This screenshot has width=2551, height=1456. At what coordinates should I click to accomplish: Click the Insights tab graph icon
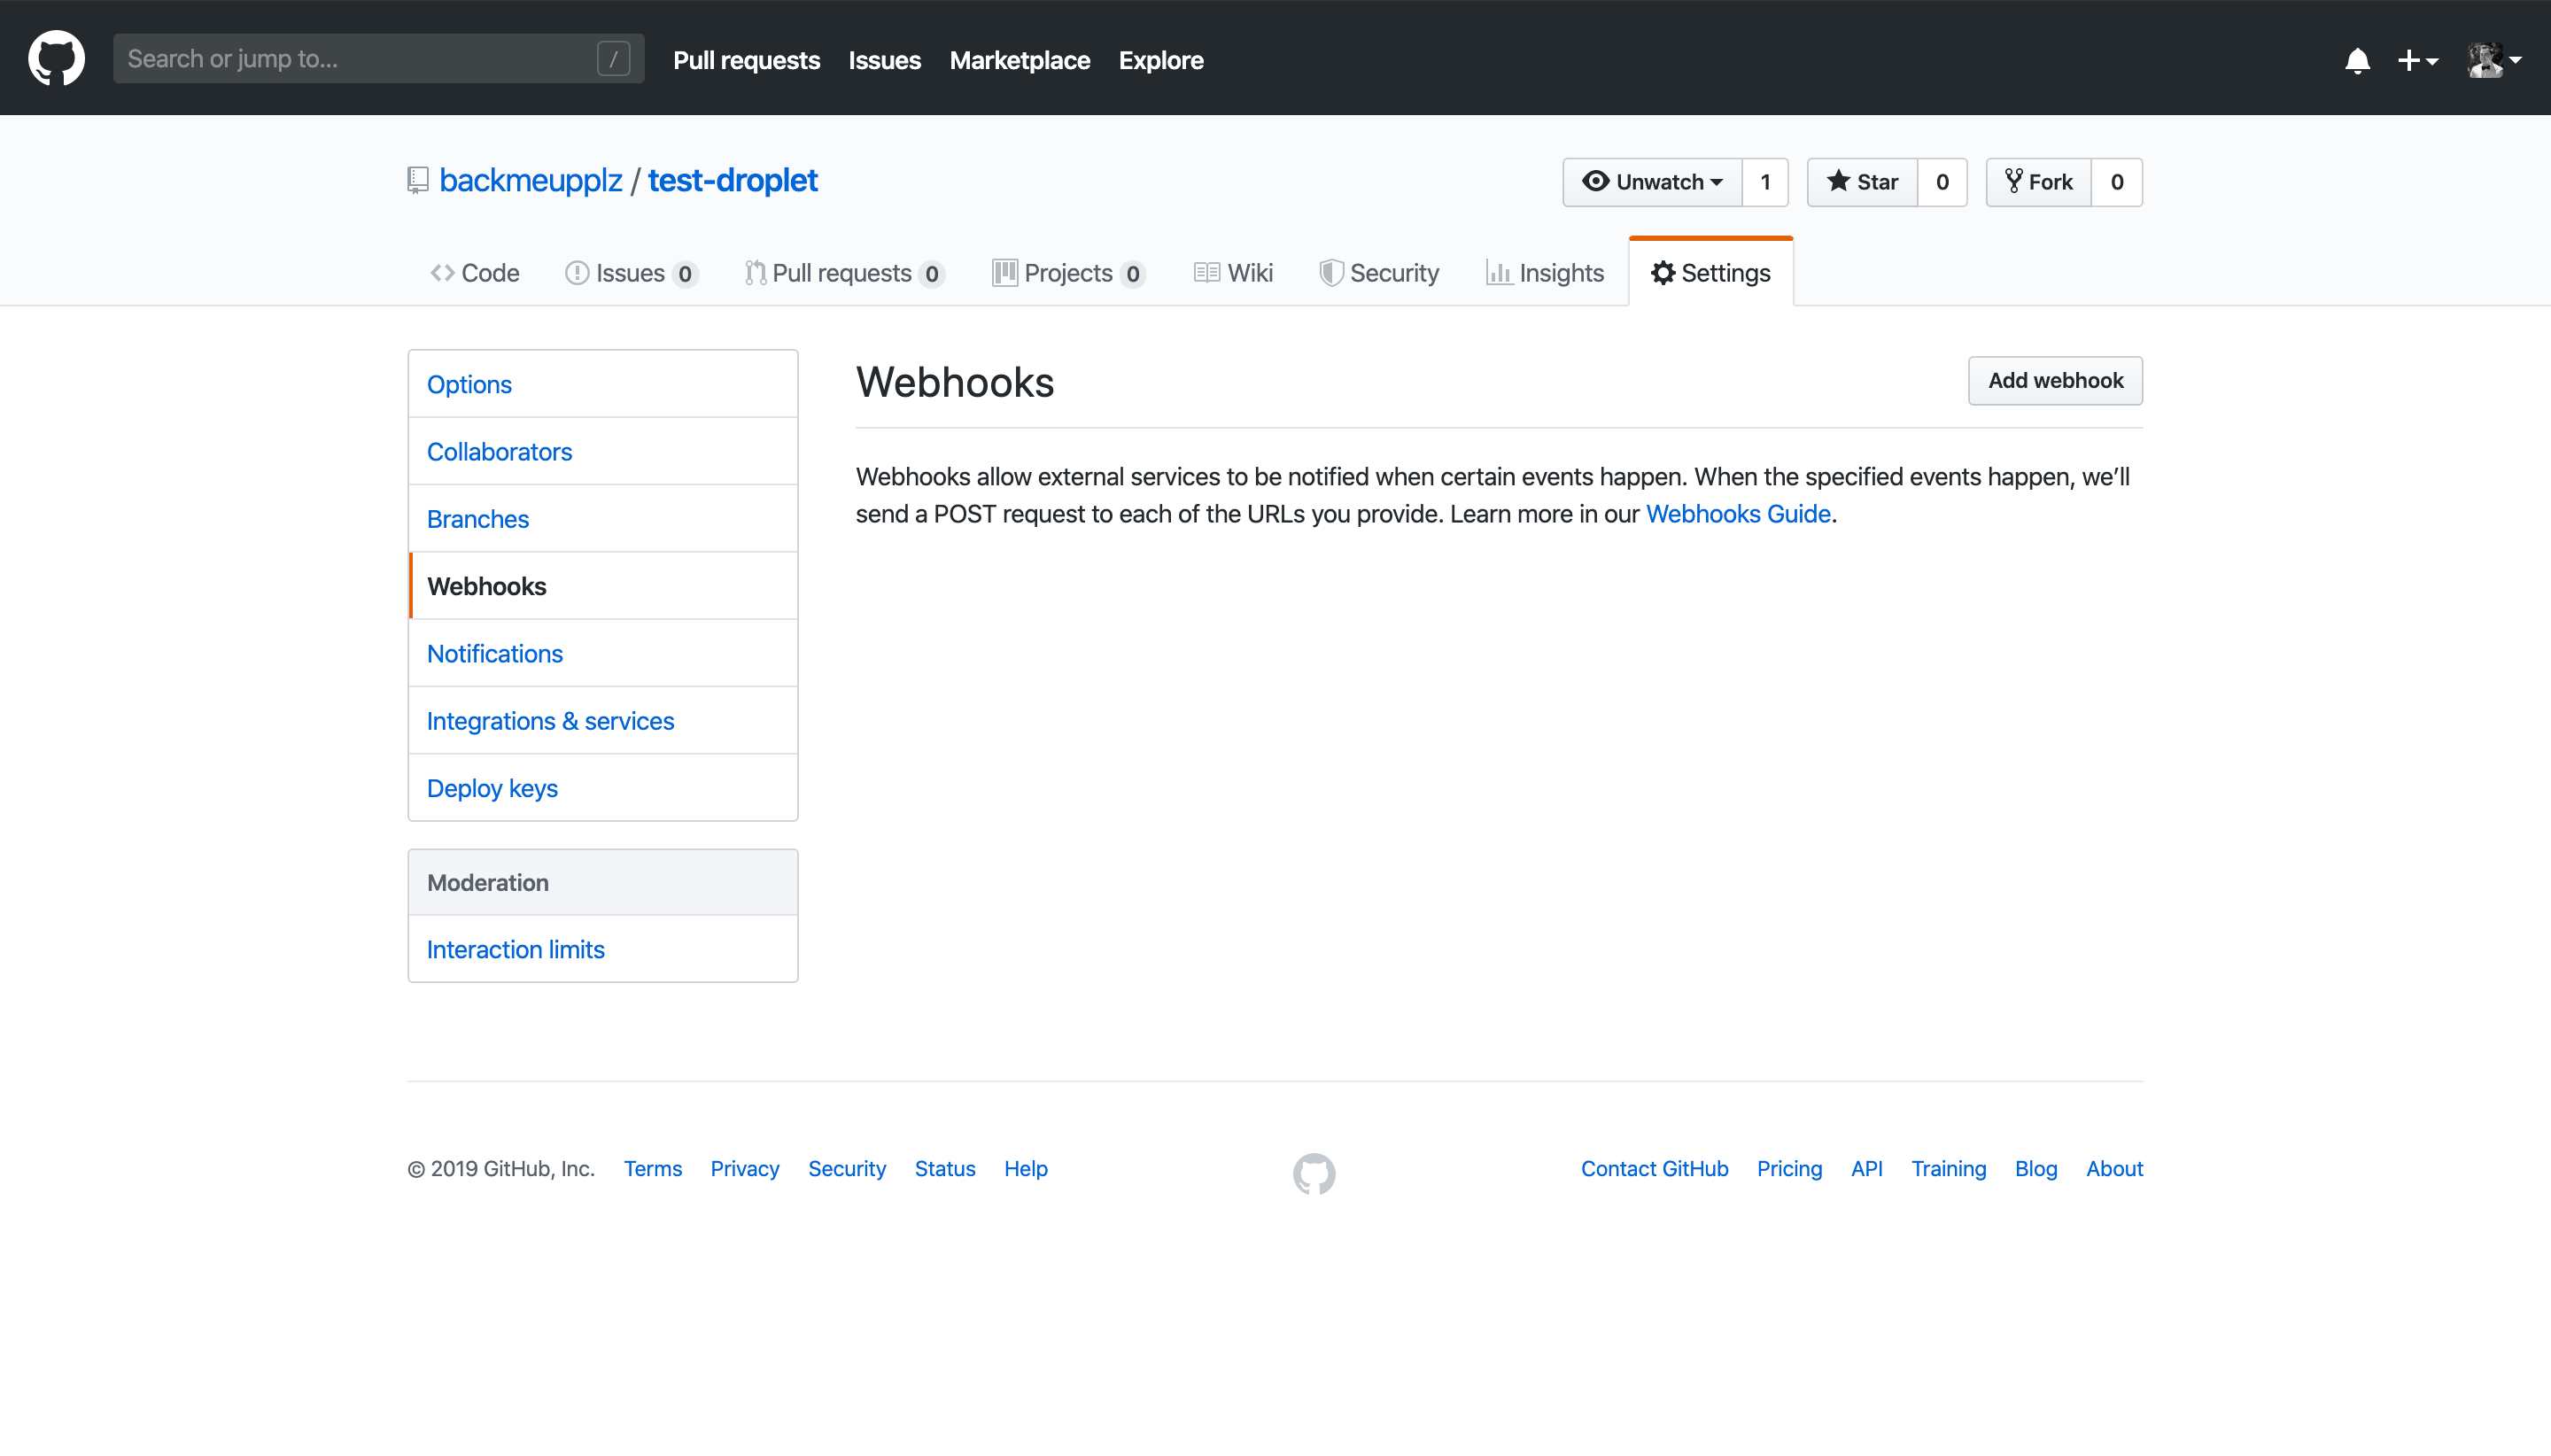[x=1498, y=273]
